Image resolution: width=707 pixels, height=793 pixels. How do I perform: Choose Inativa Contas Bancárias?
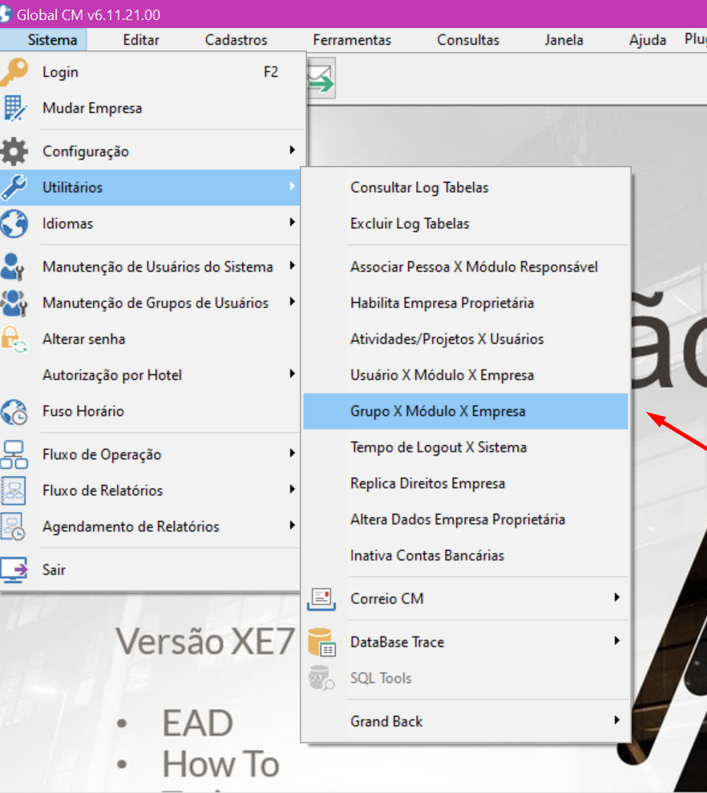click(x=466, y=556)
